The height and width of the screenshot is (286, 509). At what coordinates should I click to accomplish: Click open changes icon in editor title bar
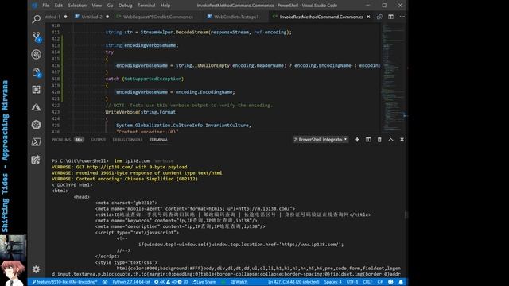[x=379, y=17]
